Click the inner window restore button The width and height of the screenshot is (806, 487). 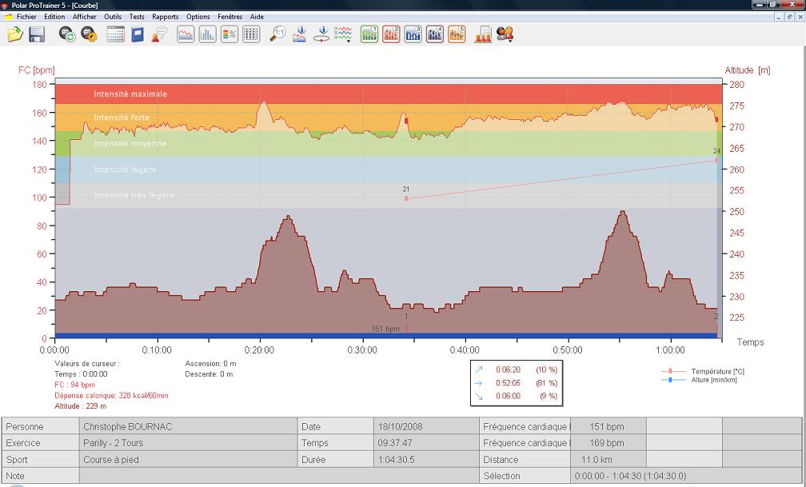point(789,17)
